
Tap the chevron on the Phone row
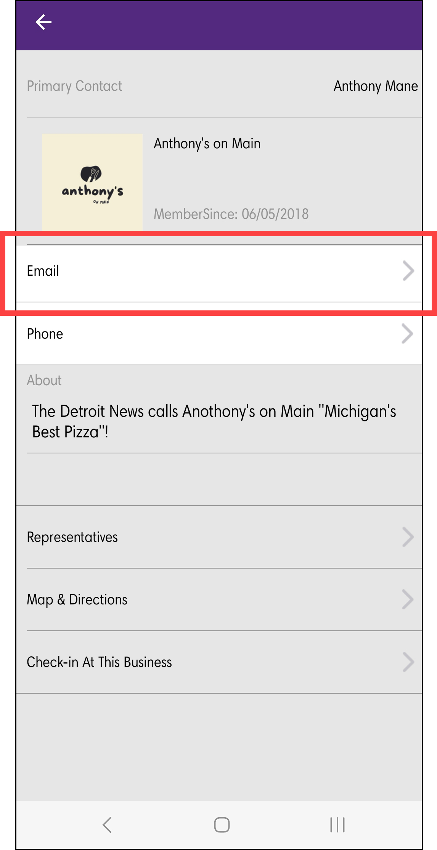407,334
